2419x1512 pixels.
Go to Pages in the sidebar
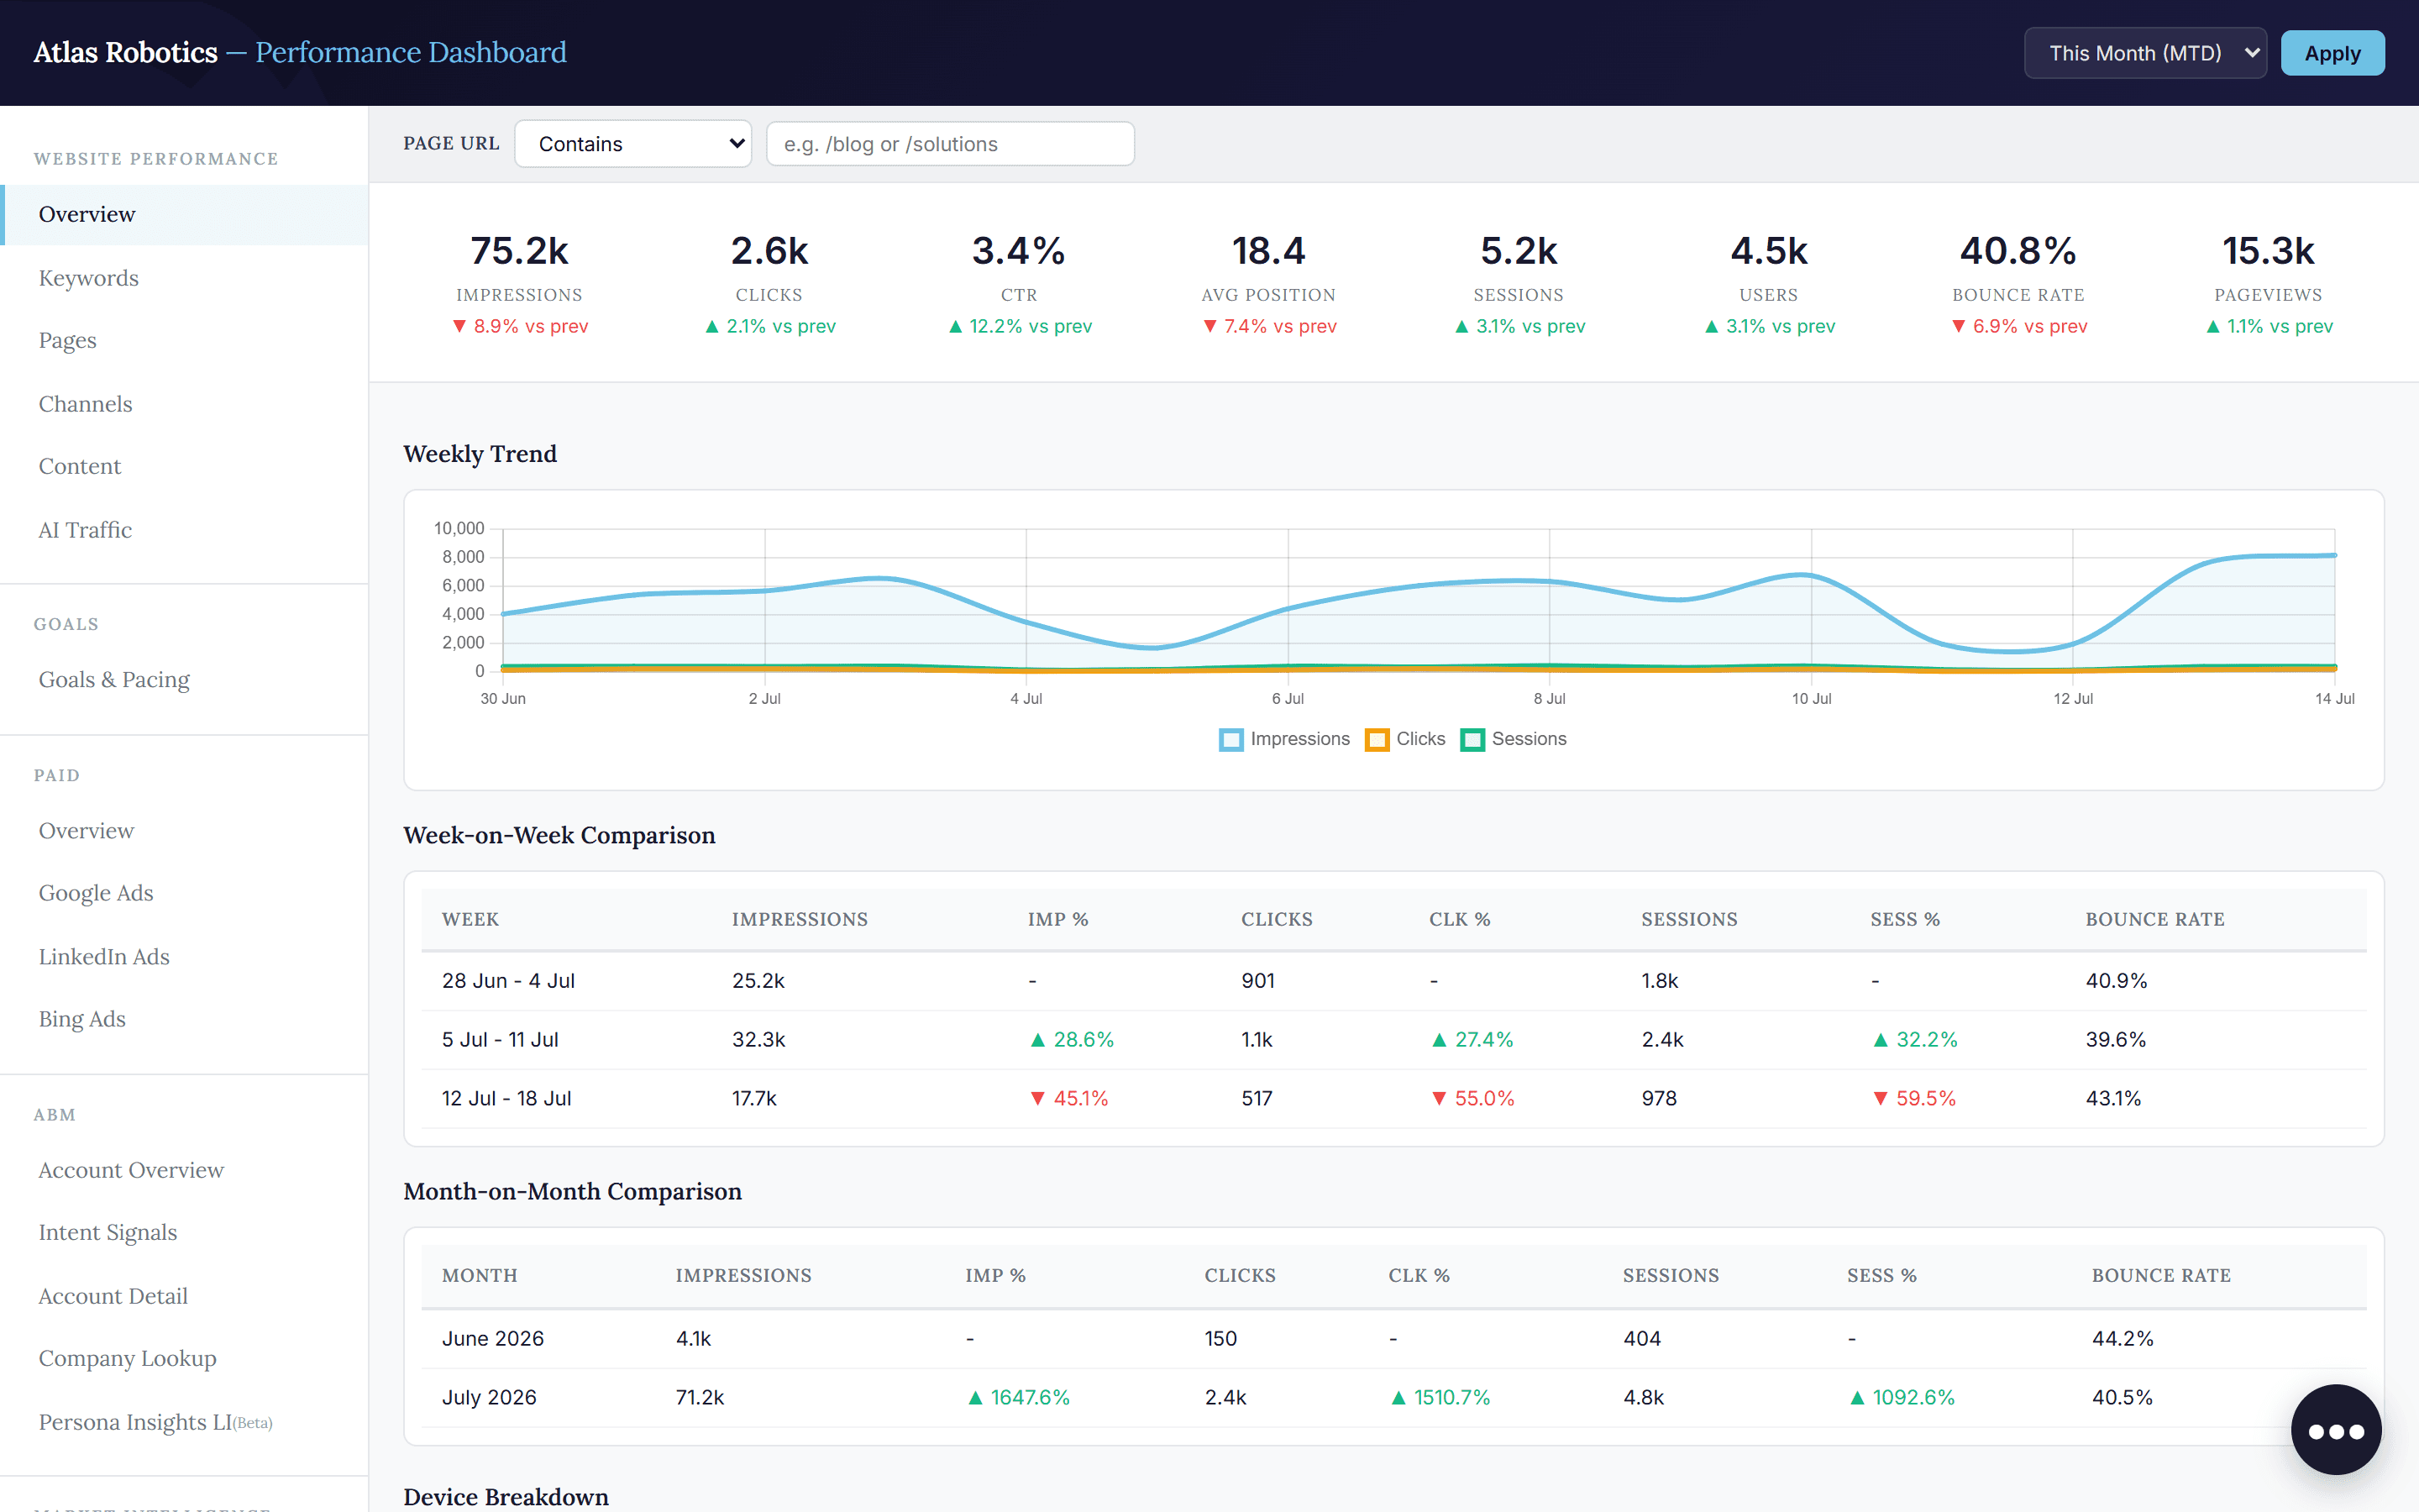(x=184, y=340)
